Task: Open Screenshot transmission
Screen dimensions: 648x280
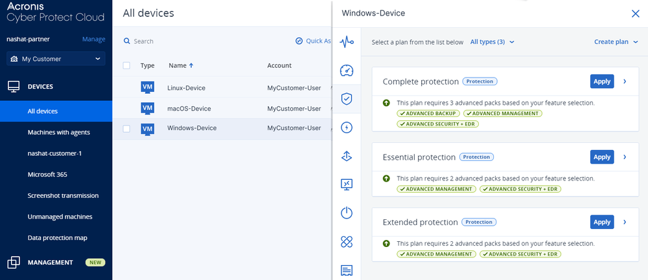Action: [x=63, y=195]
